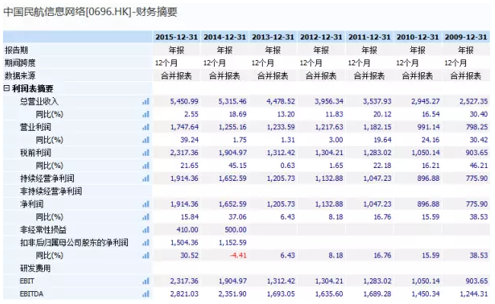Viewport: 495px width, 304px height.
Task: Select non-recurring value 410.00
Action: (187, 230)
